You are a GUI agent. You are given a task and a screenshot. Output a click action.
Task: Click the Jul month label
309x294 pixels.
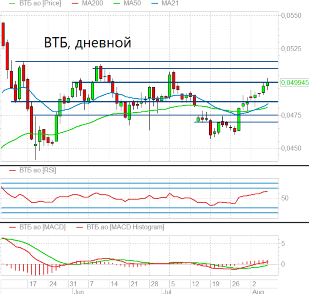tap(167, 291)
